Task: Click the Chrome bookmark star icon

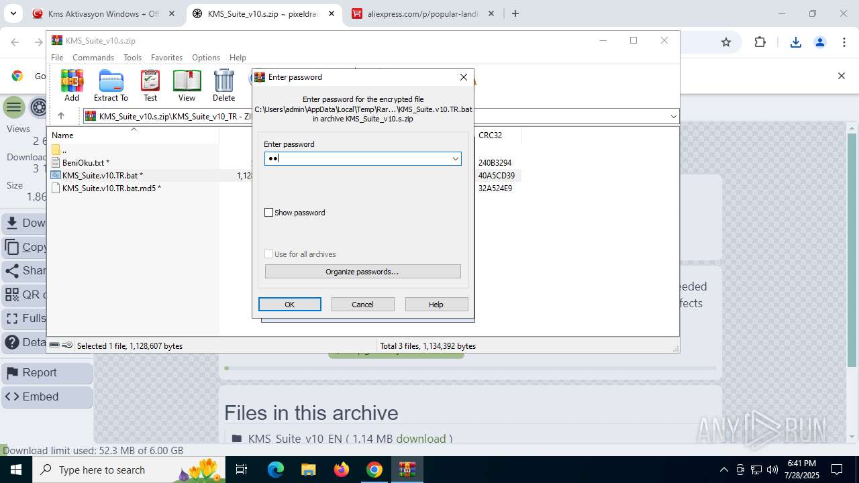Action: pyautogui.click(x=725, y=42)
